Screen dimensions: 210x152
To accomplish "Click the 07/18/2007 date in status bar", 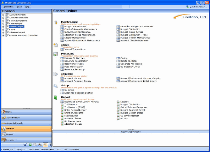I will tap(21, 150).
